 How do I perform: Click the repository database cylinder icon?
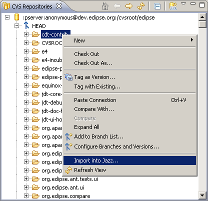click(16, 17)
